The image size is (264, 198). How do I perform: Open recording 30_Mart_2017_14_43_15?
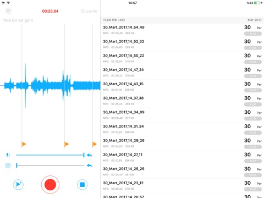(x=182, y=86)
